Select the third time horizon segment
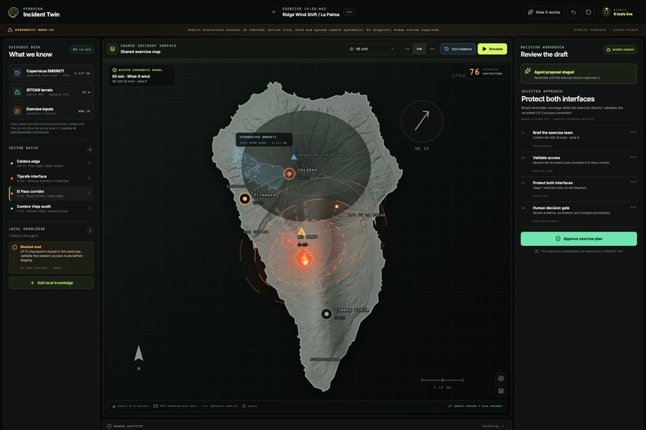This screenshot has width=646, height=430. tap(432, 49)
